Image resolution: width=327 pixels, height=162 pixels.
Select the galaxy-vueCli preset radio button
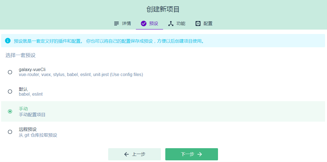10,72
